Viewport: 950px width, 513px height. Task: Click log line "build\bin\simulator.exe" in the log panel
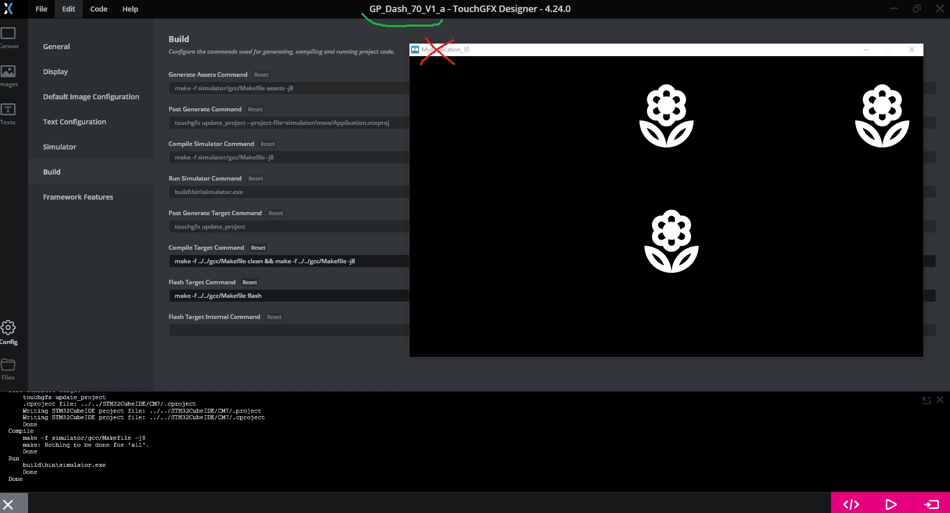point(64,465)
